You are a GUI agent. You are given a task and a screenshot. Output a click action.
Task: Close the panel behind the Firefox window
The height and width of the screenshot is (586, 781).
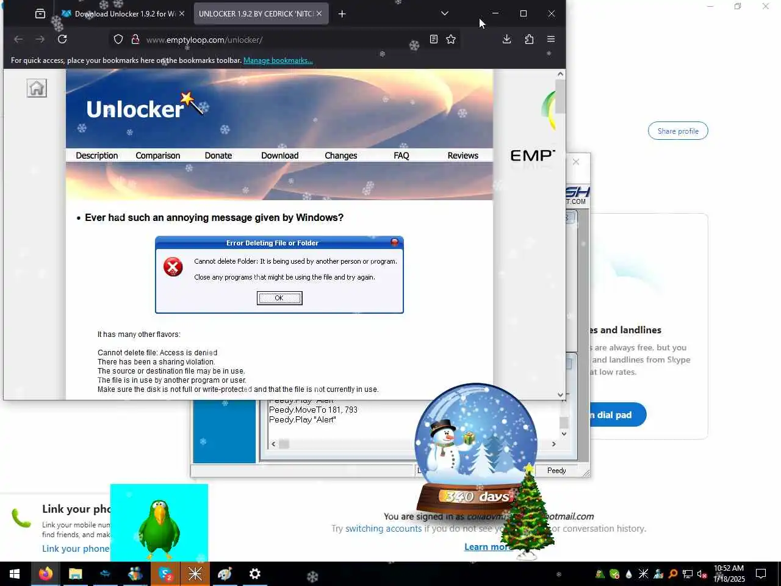click(576, 162)
